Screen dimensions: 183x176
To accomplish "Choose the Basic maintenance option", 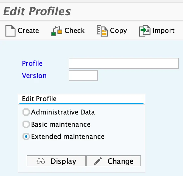I will [26, 125].
